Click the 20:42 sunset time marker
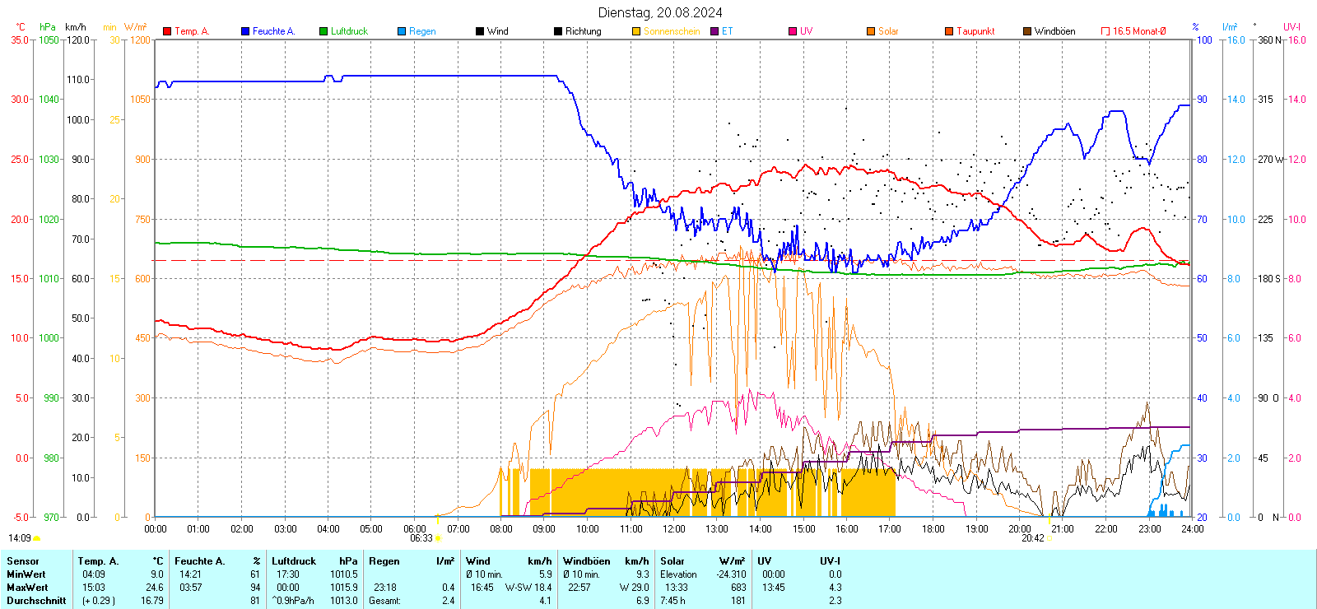Image resolution: width=1317 pixels, height=609 pixels. [x=1032, y=538]
